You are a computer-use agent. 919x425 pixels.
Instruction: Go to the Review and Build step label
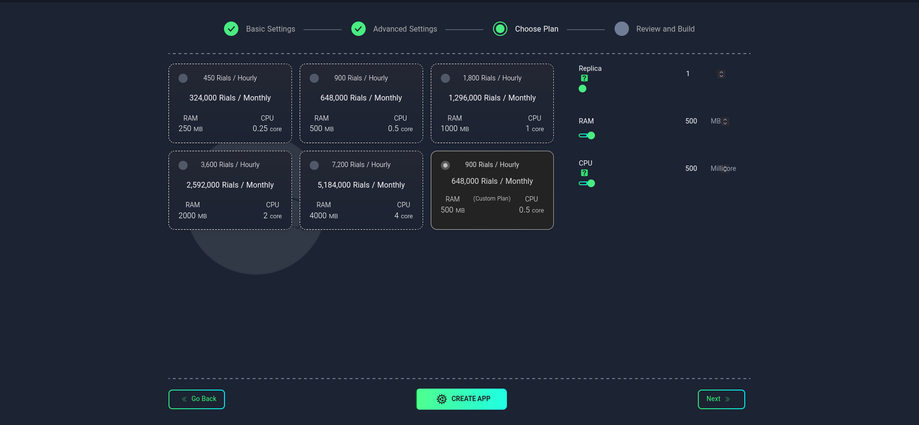click(x=665, y=29)
